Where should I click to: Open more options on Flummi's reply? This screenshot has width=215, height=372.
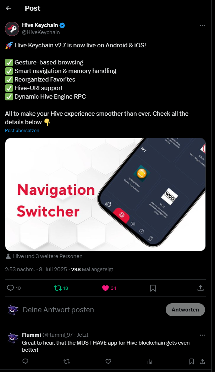tap(202, 335)
